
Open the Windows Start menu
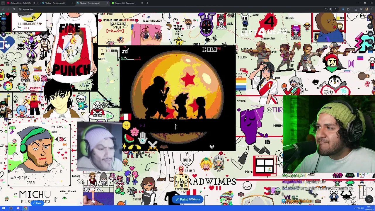(x=4, y=208)
